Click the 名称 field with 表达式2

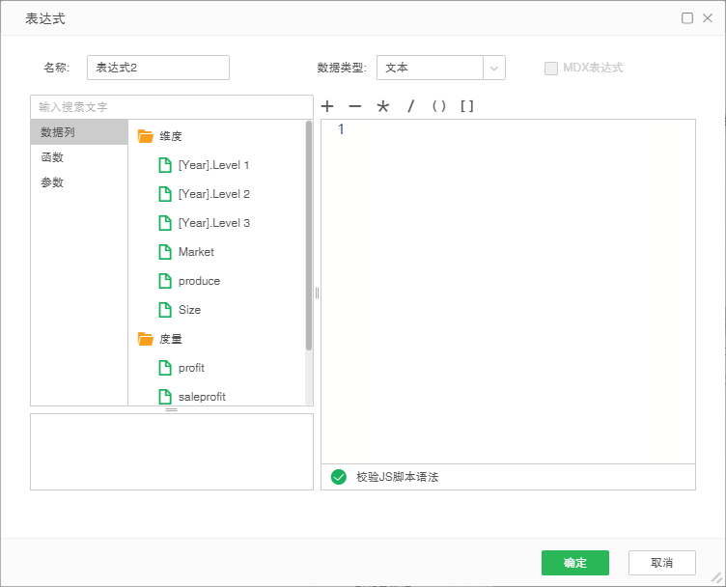[158, 68]
